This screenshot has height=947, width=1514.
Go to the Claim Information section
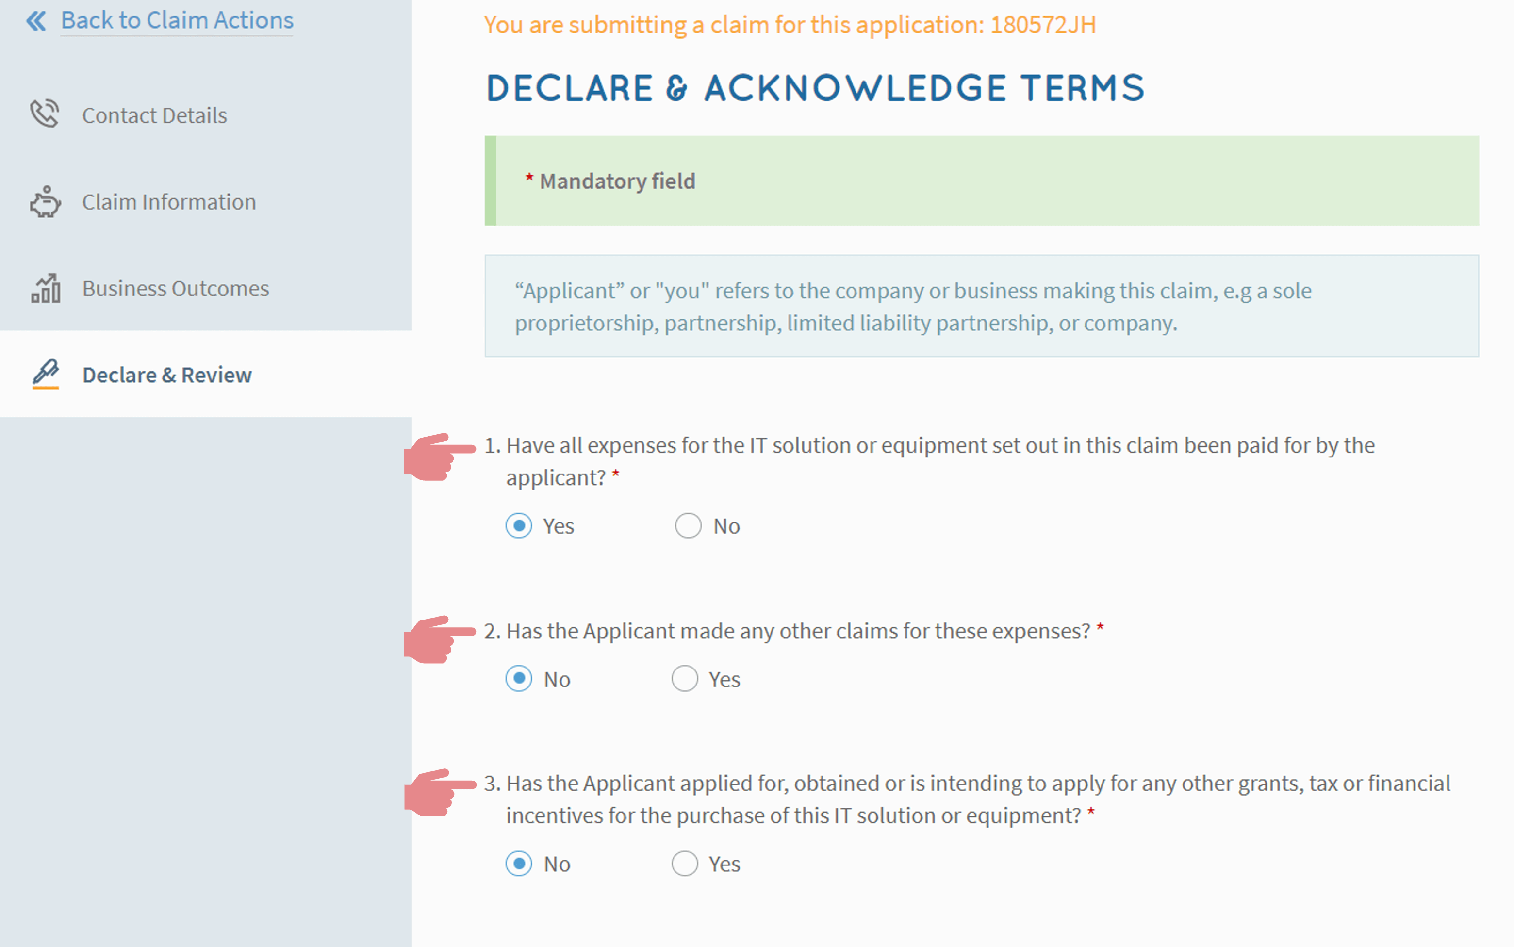(x=168, y=202)
